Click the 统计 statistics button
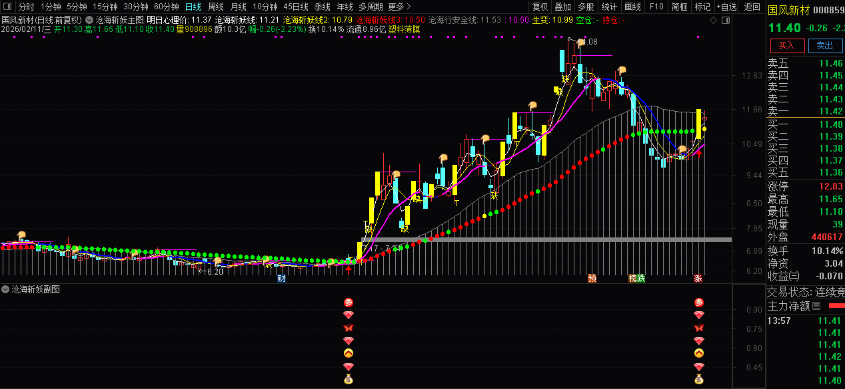 click(x=610, y=7)
